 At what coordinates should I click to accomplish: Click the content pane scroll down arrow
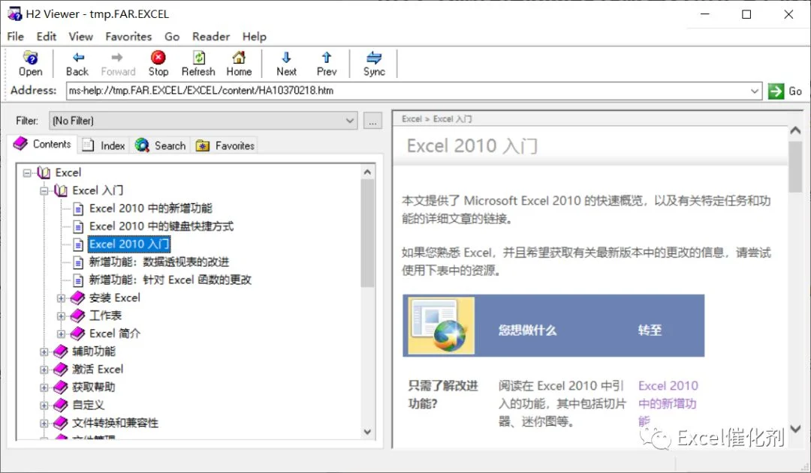[795, 429]
